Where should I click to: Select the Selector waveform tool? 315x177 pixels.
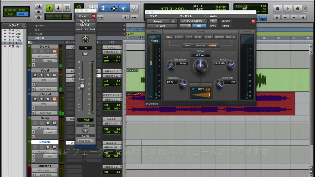pyautogui.click(x=114, y=9)
